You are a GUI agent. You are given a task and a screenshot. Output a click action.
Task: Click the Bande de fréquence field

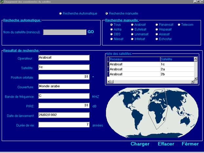[x=64, y=96]
